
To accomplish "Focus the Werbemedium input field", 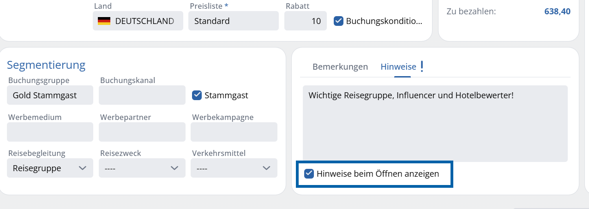I will click(x=50, y=132).
